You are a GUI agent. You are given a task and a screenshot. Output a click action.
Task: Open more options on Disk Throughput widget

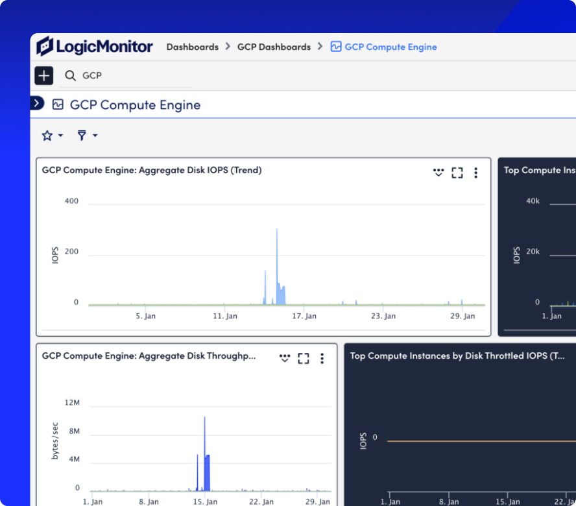tap(322, 358)
